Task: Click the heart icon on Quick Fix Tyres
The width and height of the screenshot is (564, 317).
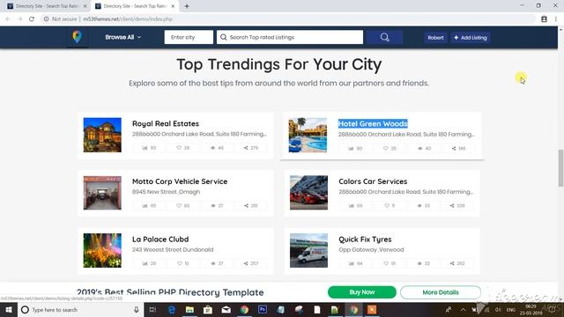Action: pos(386,263)
